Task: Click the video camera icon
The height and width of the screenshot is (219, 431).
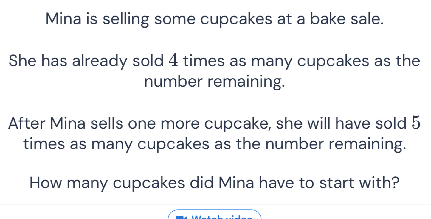Action: [180, 218]
